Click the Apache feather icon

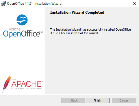[6, 84]
